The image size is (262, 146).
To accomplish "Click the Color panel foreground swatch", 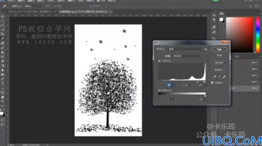I will click(221, 20).
